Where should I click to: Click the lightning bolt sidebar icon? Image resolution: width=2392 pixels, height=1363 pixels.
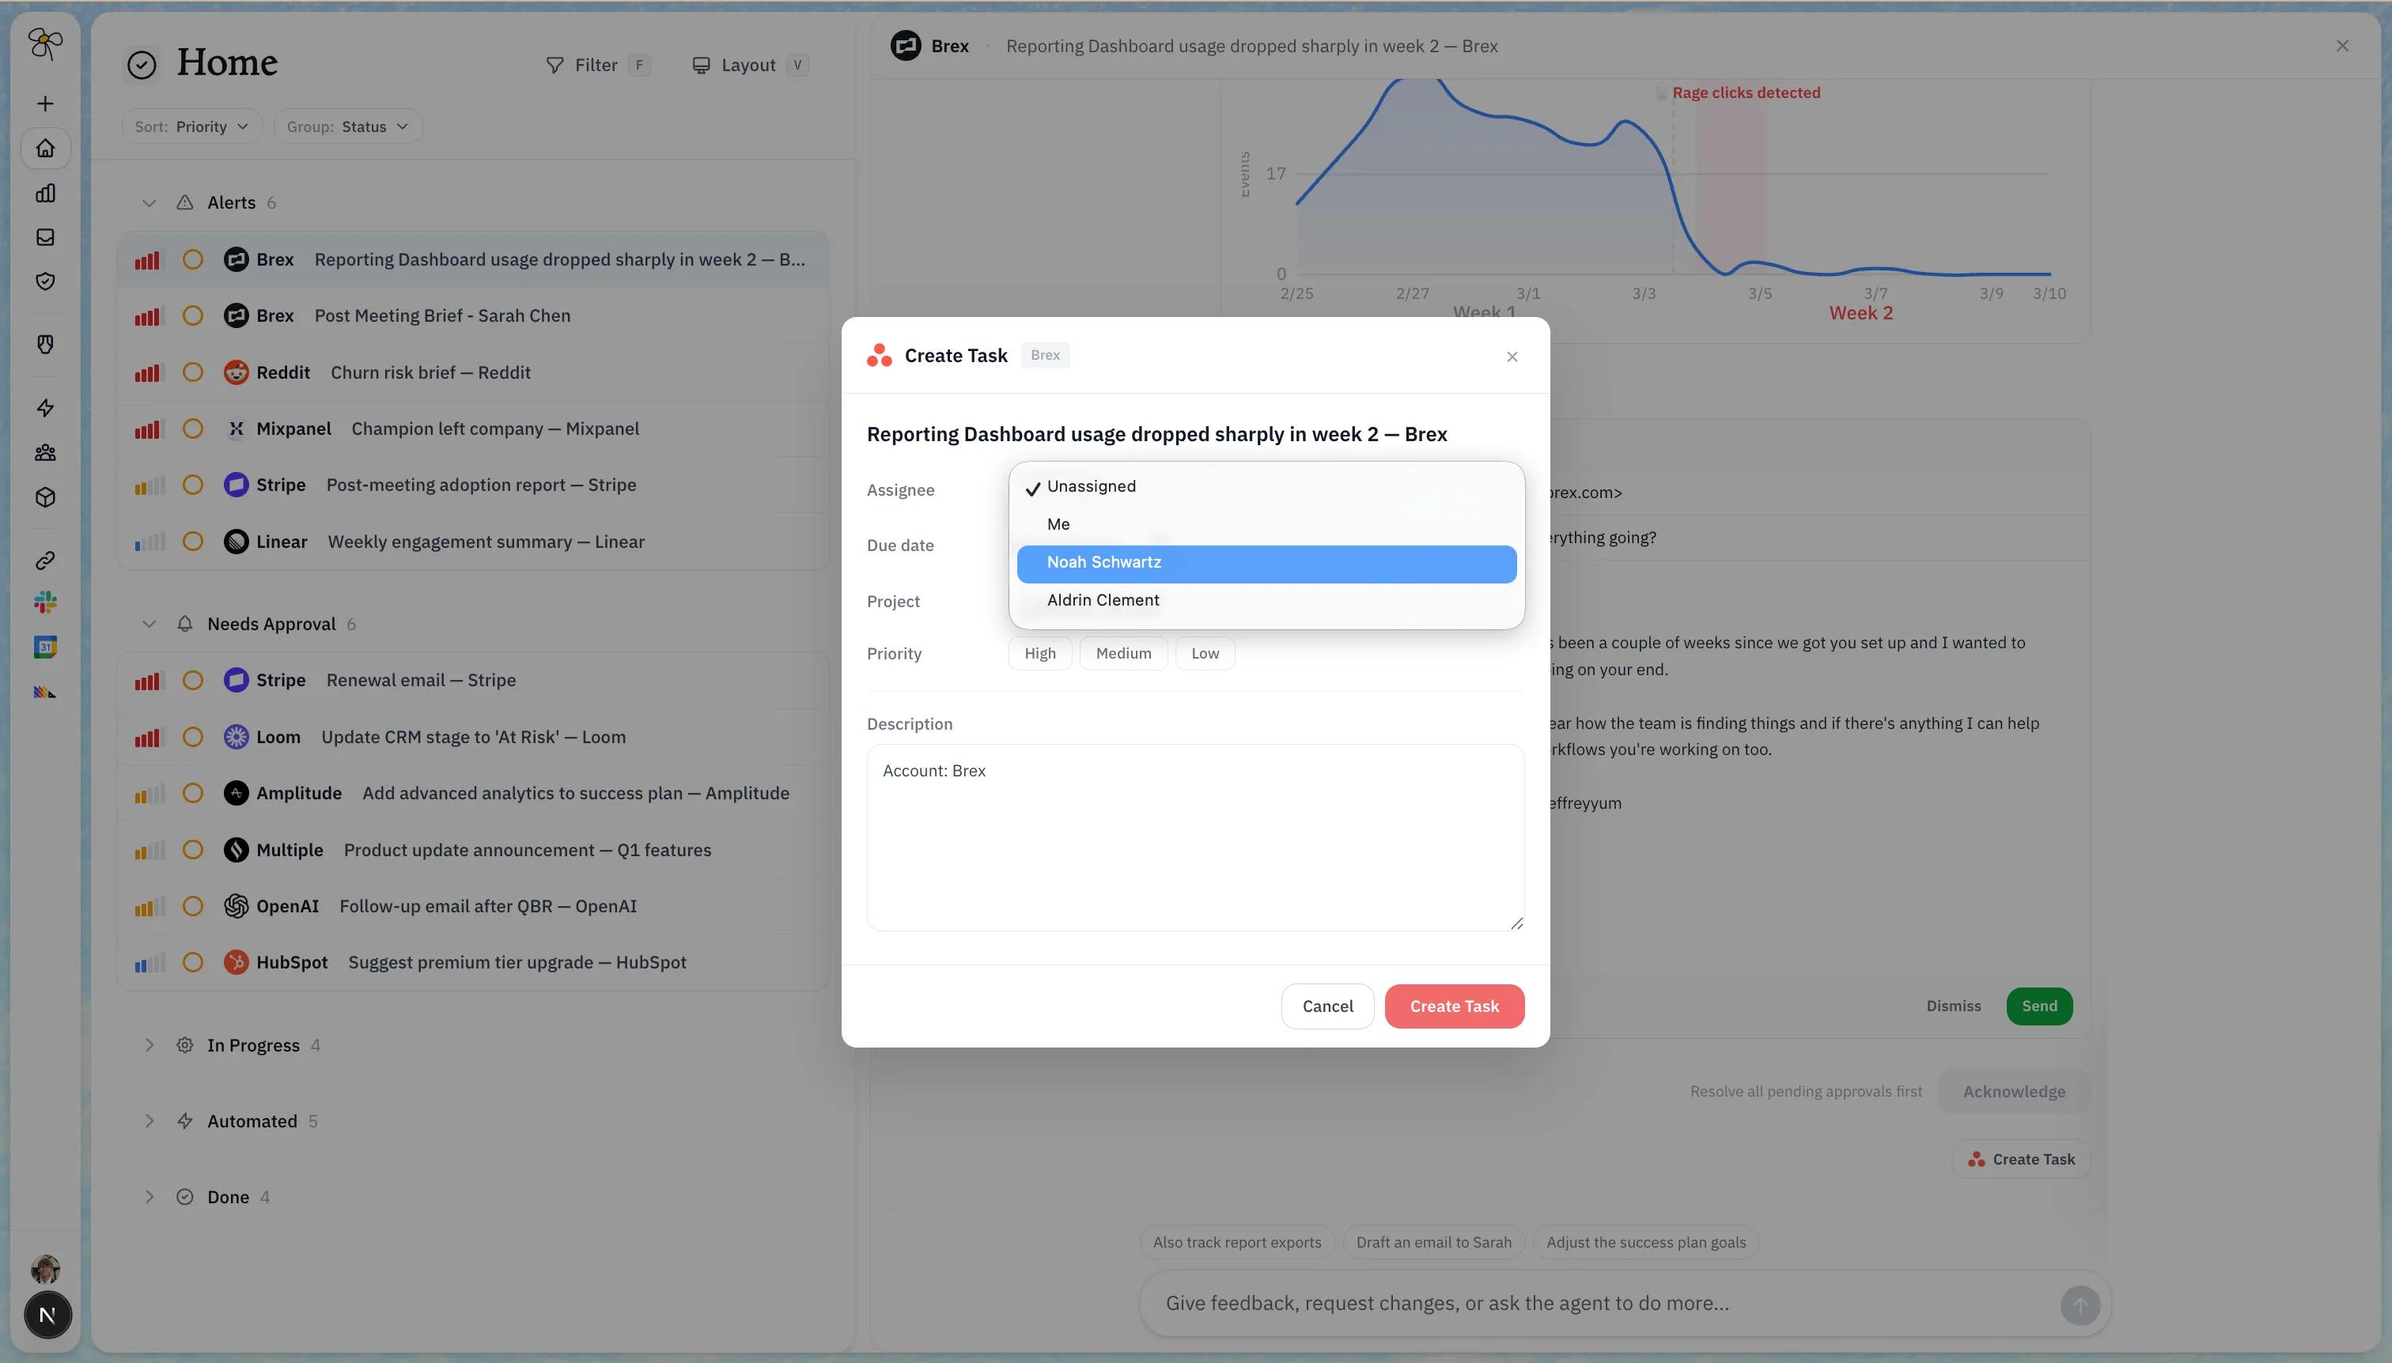(45, 408)
